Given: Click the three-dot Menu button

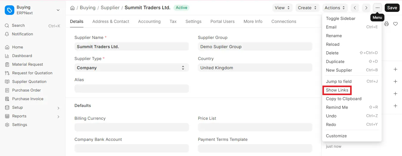Looking at the screenshot, I should click(x=378, y=8).
